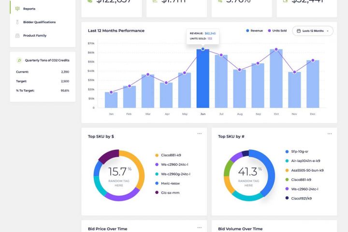The image size is (348, 232).
Task: Click the Sfp-10g-sr legend label
Action: click(x=300, y=151)
